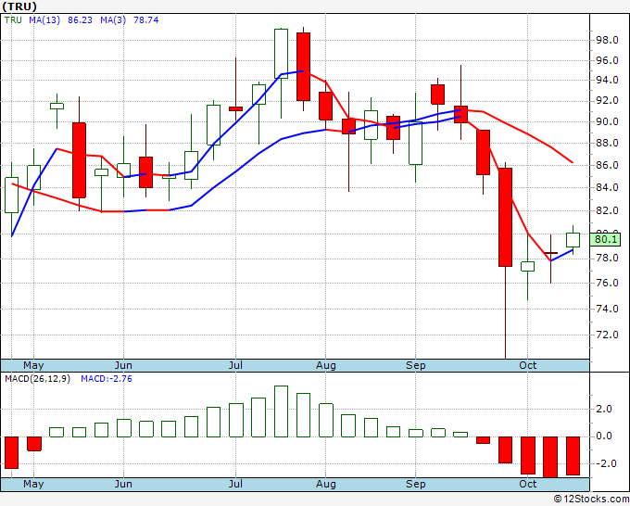
Task: Click the MACD(26,12,9) indicator label
Action: (37, 379)
